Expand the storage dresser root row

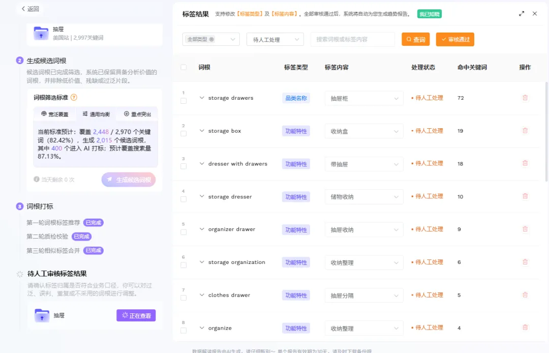click(202, 196)
